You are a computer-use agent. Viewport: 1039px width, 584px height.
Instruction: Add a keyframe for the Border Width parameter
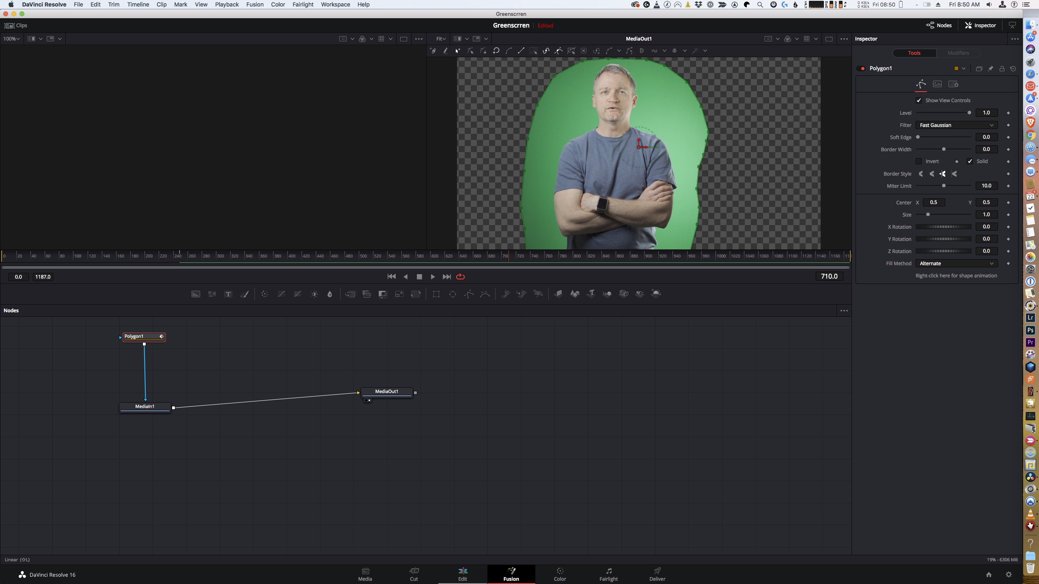(1008, 149)
